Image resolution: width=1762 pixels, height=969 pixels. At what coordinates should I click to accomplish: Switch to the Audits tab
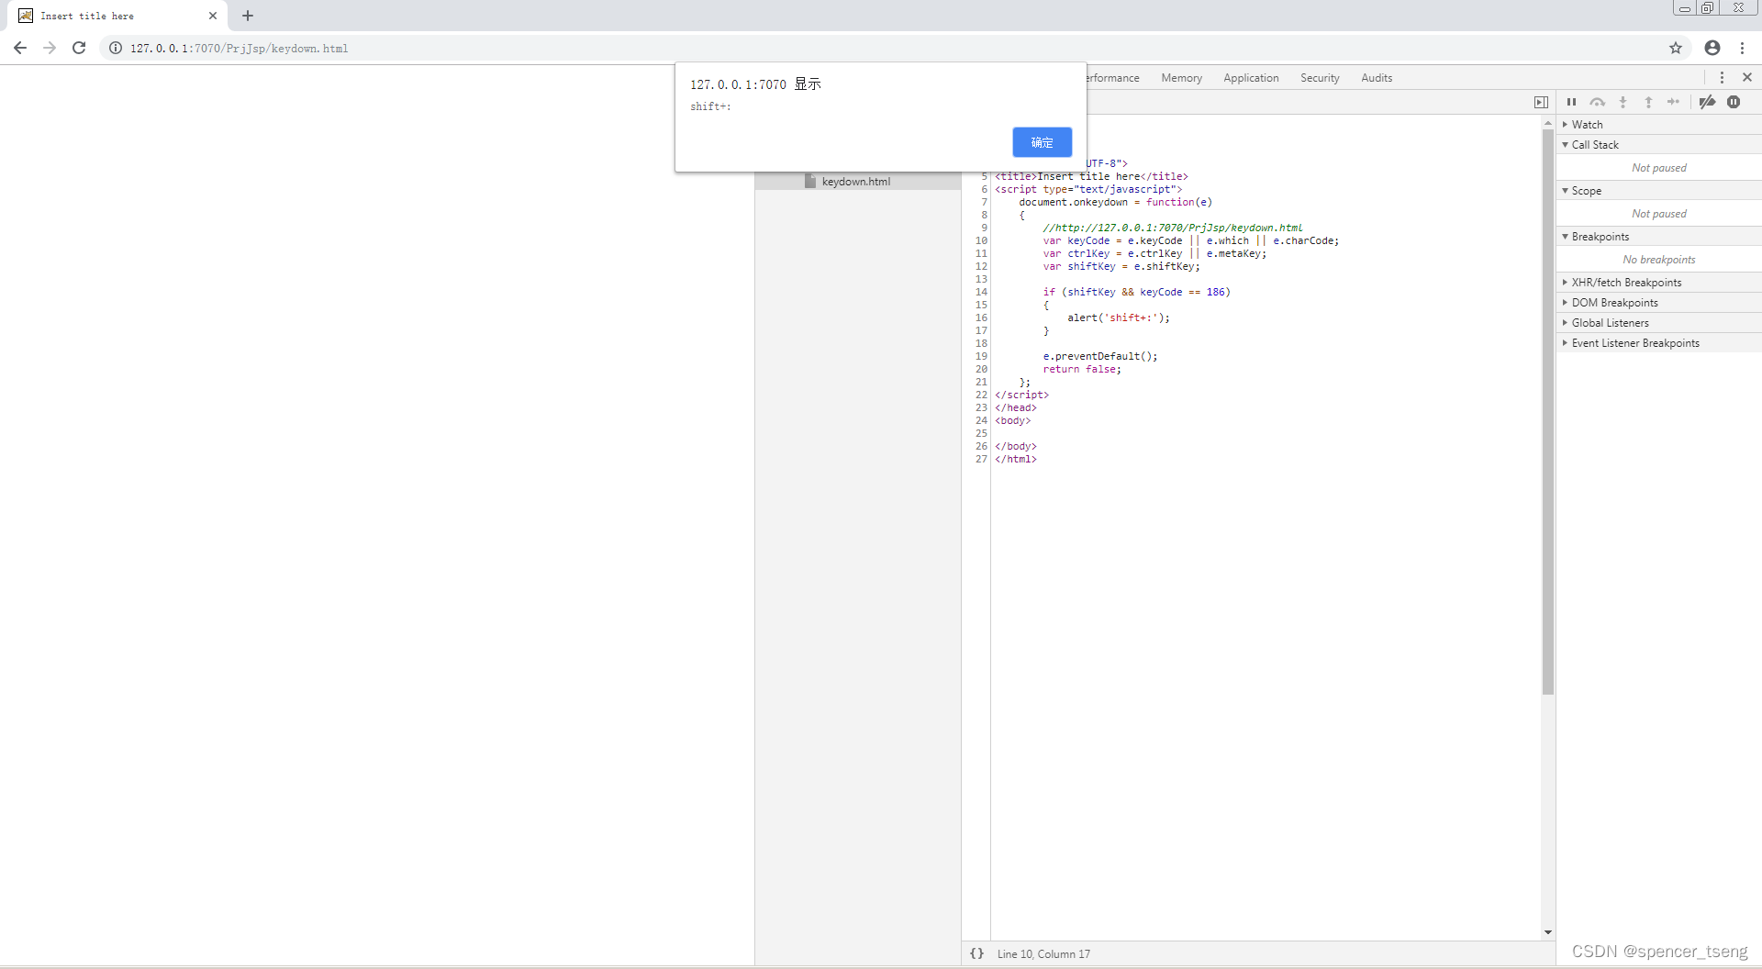(x=1377, y=78)
